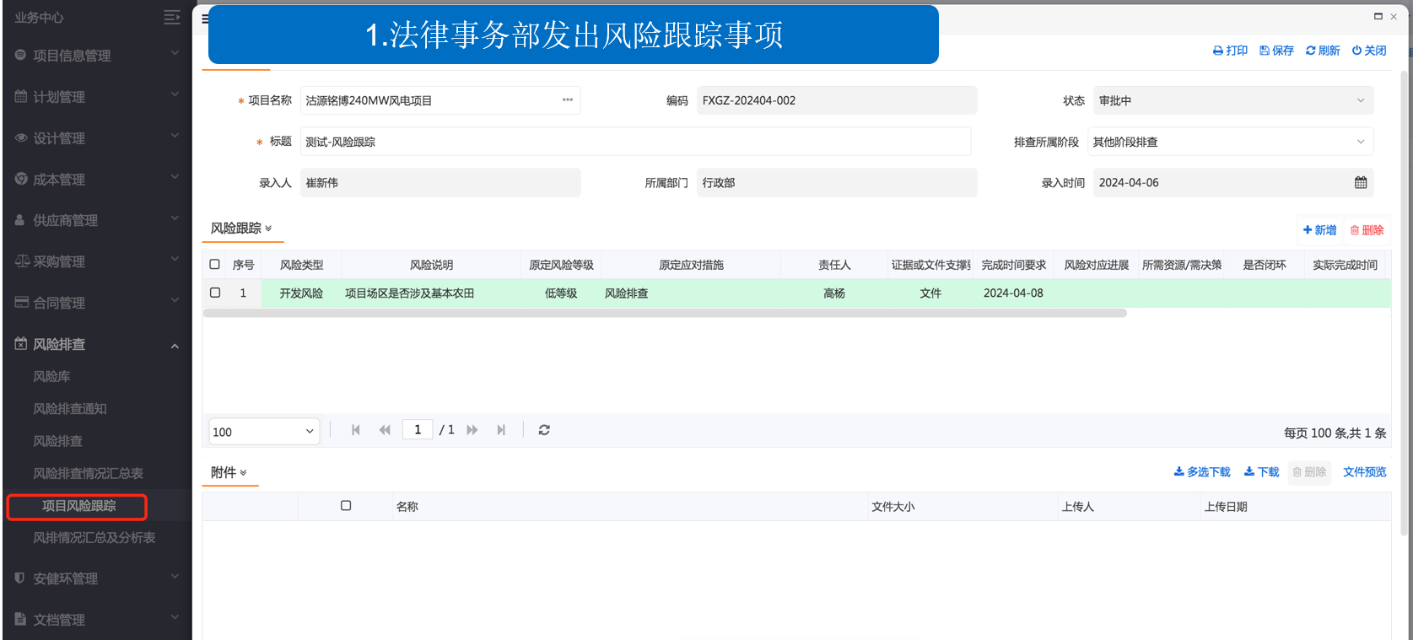Image resolution: width=1413 pixels, height=640 pixels.
Task: Click the 2024-04-08 deadline cell
Action: [1013, 293]
